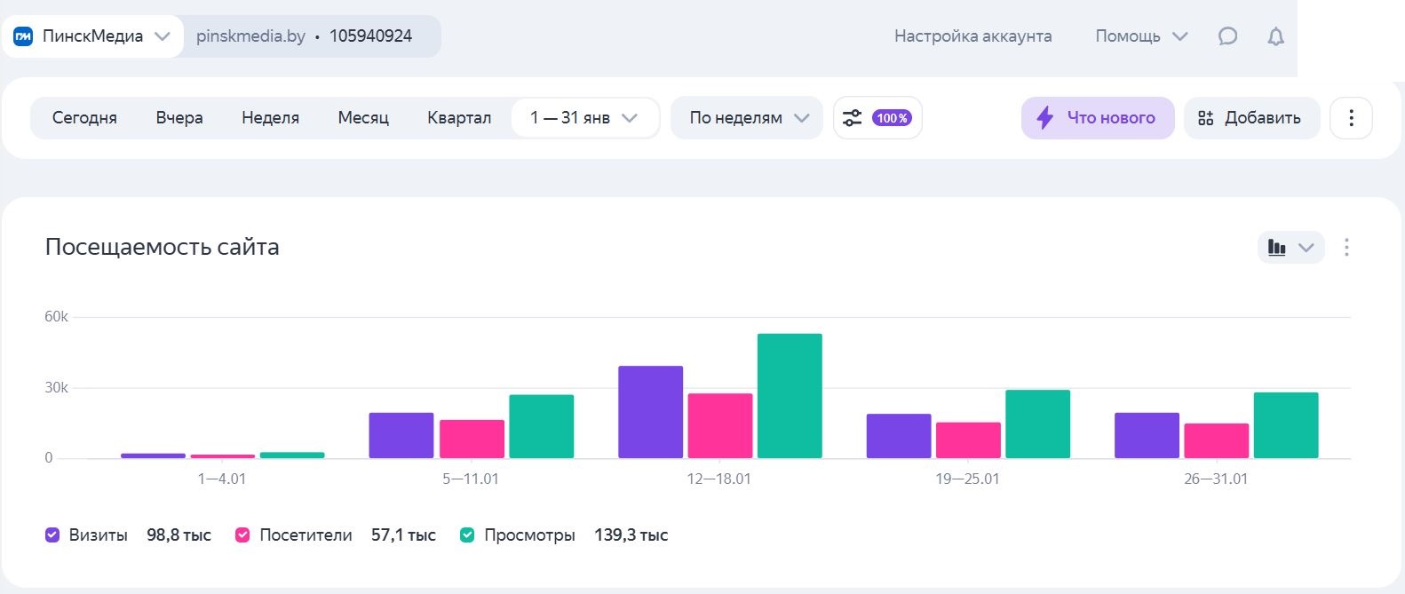Image resolution: width=1405 pixels, height=594 pixels.
Task: Click the pinskmedia.by counter number 105940924
Action: [x=370, y=36]
